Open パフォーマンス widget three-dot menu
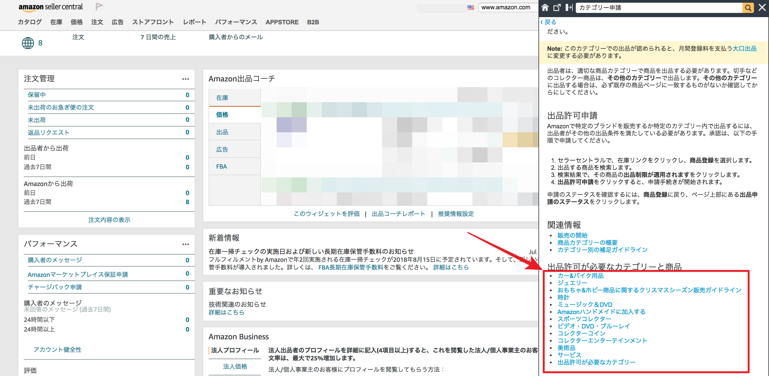The height and width of the screenshot is (376, 769). coord(186,244)
